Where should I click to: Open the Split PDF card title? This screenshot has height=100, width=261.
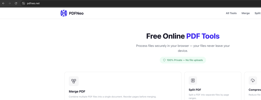point(195,90)
